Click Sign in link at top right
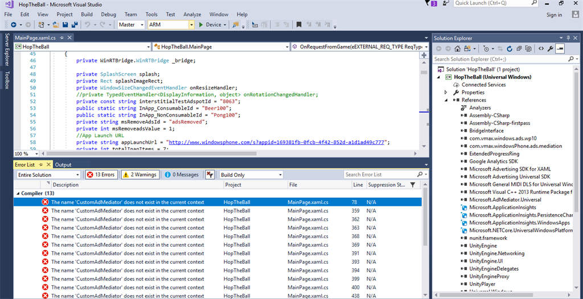This screenshot has height=299, width=583. click(554, 15)
